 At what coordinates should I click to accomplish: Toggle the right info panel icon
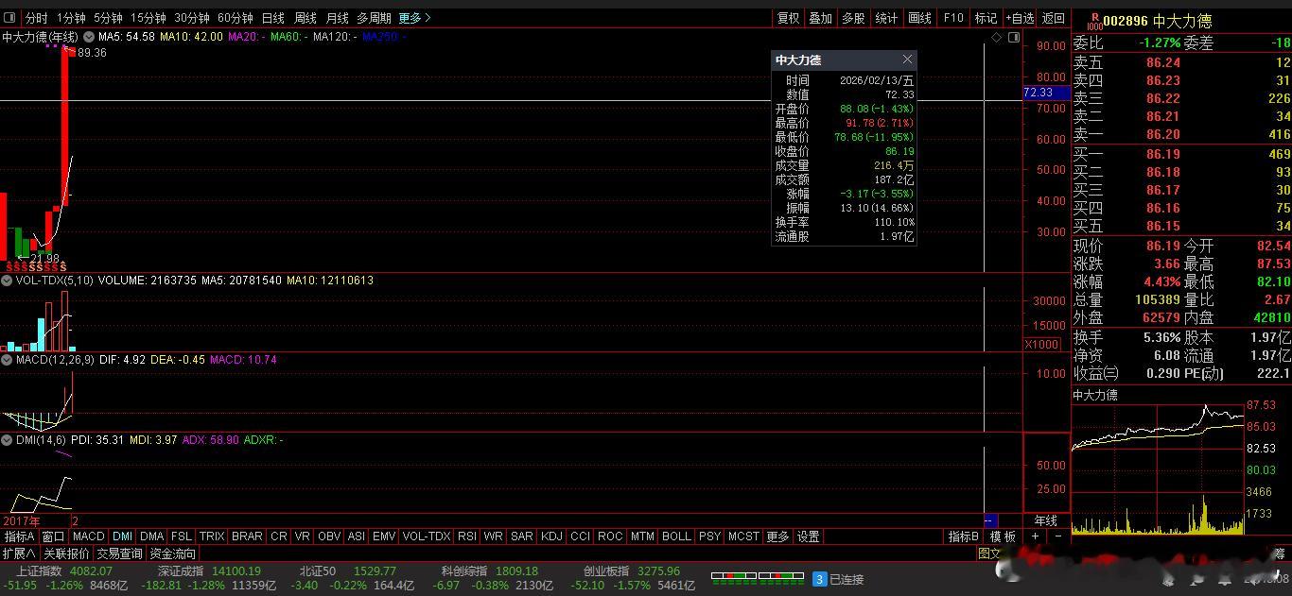(x=1013, y=37)
